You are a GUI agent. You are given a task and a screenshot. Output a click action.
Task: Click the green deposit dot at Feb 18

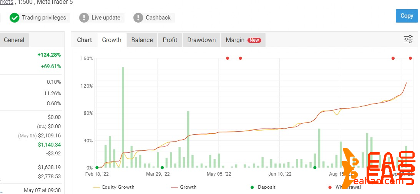click(97, 168)
